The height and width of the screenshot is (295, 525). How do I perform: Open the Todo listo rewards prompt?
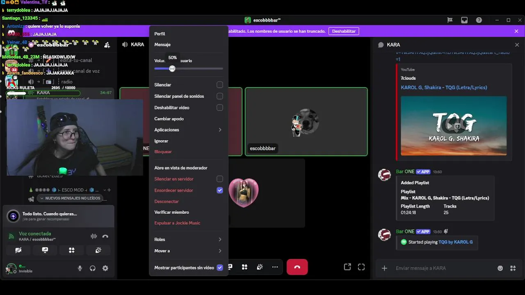pos(58,216)
